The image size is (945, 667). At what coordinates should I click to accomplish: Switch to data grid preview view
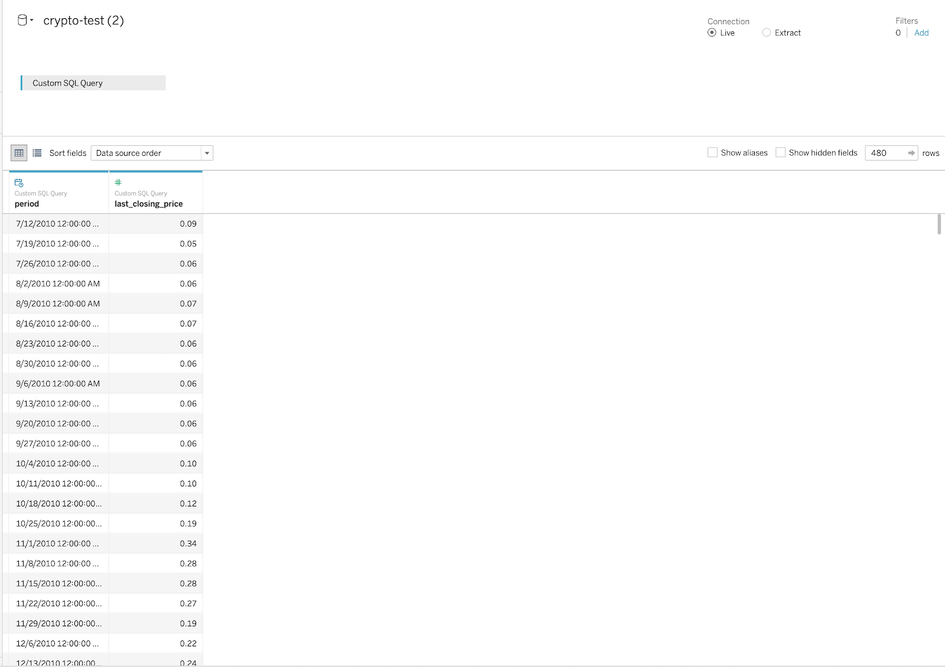[x=19, y=153]
